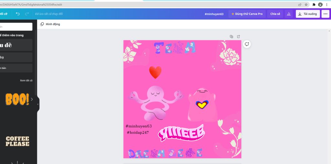The width and height of the screenshot is (331, 164).
Task: Bookmark this page with the star icon
Action: point(306,5)
